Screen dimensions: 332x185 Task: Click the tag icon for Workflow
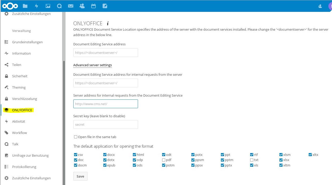[x=6, y=133]
